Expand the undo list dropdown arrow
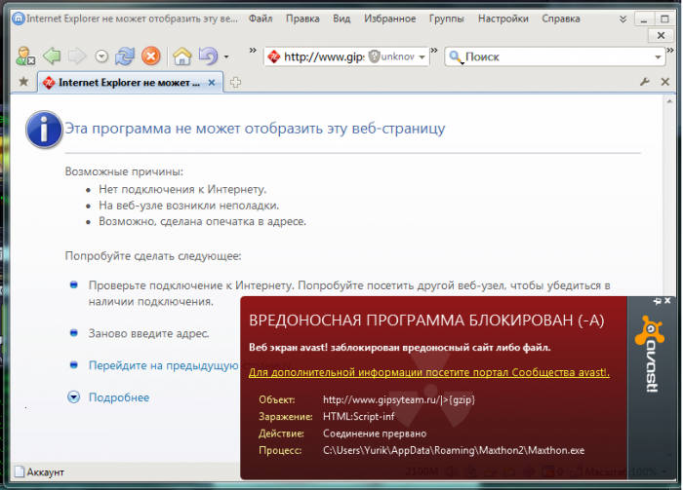 [x=226, y=57]
